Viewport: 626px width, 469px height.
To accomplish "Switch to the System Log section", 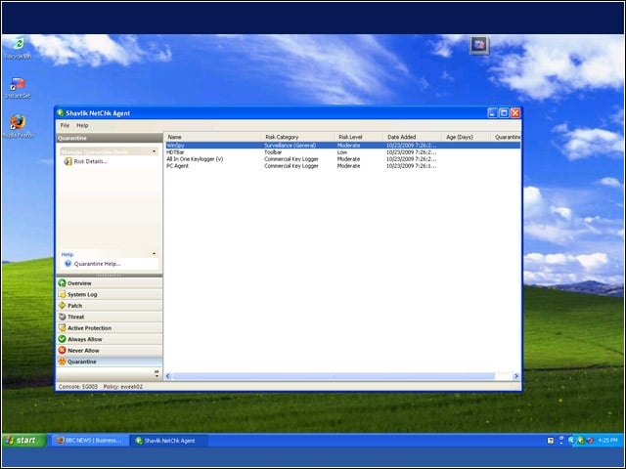I will click(x=110, y=294).
